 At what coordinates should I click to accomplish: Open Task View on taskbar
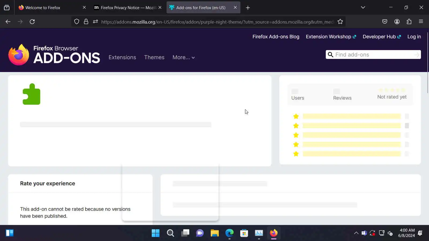point(185,233)
